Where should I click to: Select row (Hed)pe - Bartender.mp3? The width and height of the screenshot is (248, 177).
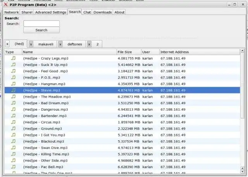[x=122, y=116]
